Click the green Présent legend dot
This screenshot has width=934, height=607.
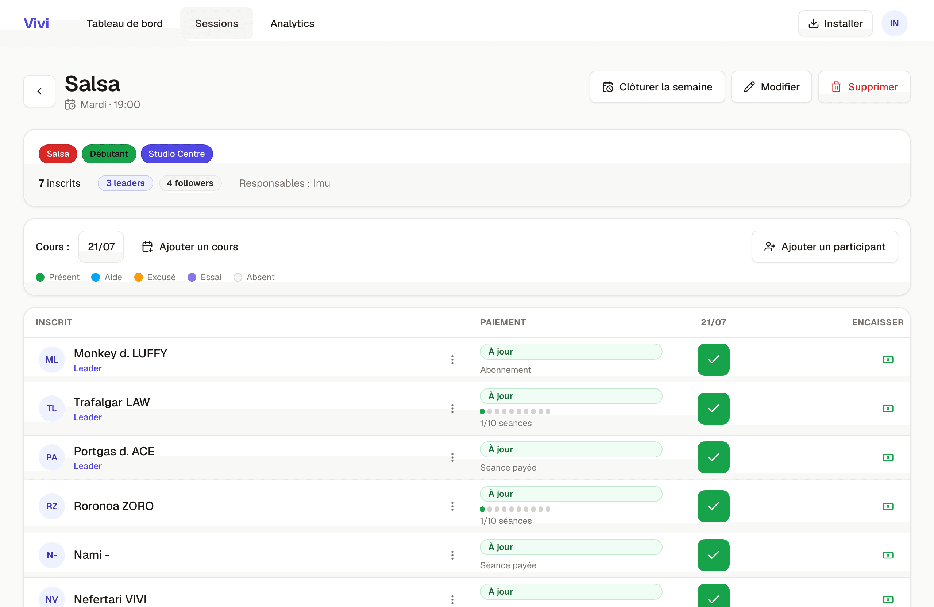point(40,277)
